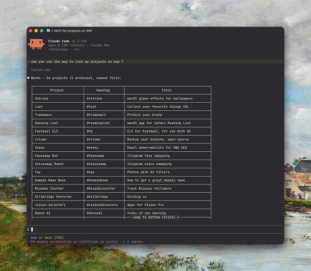Click the '#sessy' hashtag cell
The width and height of the screenshot is (311, 271).
pyautogui.click(x=92, y=148)
